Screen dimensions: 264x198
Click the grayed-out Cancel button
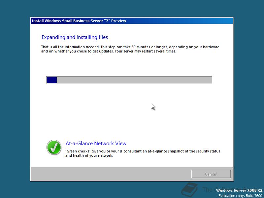coord(211,174)
